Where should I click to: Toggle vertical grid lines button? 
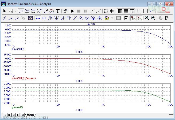(x=120, y=11)
